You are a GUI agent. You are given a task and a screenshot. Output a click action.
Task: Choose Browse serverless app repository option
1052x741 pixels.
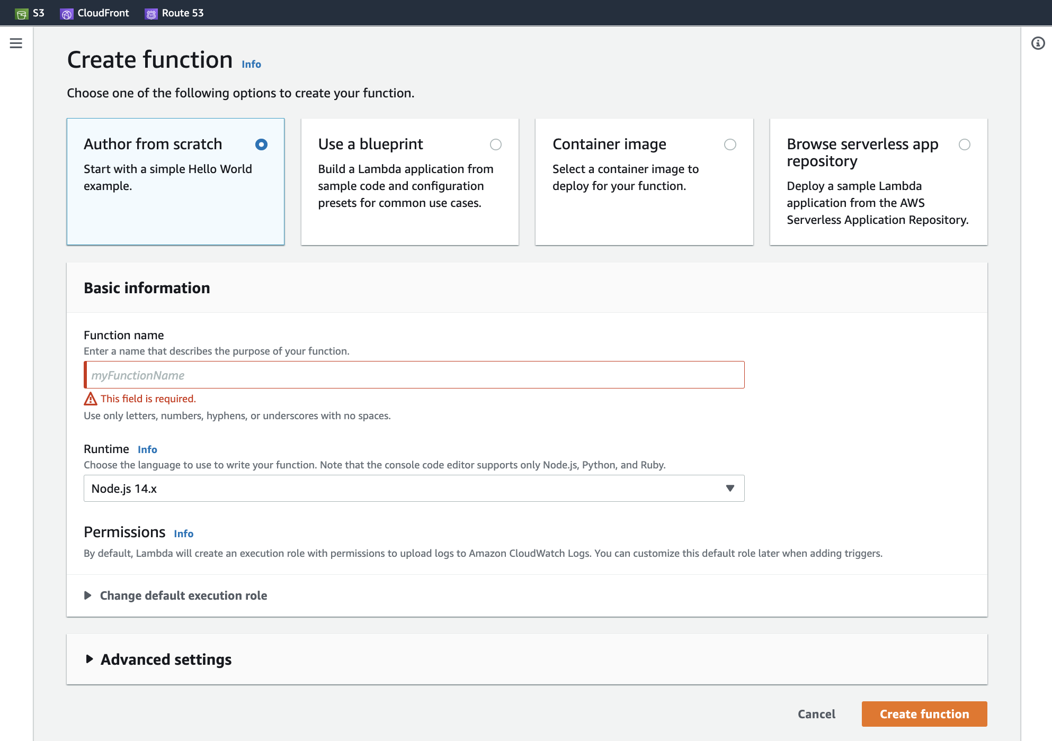pyautogui.click(x=964, y=144)
